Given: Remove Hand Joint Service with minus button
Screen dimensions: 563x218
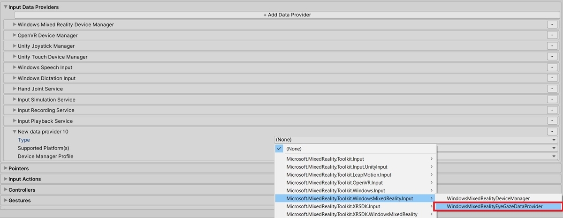Looking at the screenshot, I should pos(553,89).
